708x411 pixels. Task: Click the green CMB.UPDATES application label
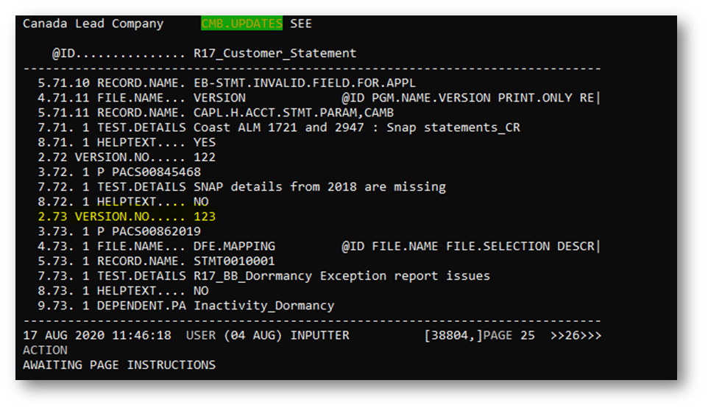click(241, 24)
